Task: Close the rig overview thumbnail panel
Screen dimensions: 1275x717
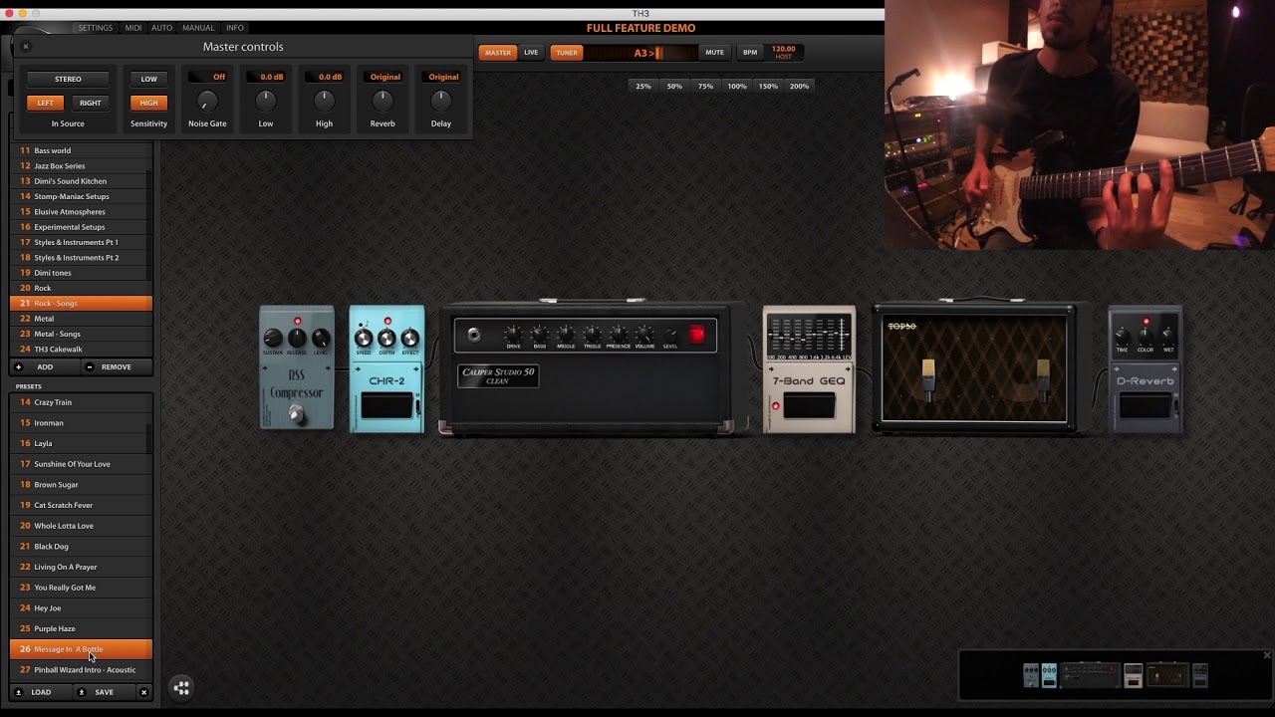Action: (1267, 654)
